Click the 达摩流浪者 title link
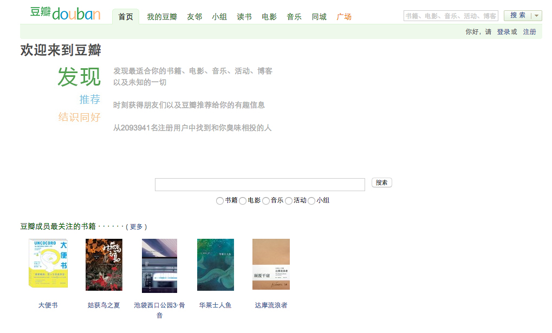 coord(271,305)
